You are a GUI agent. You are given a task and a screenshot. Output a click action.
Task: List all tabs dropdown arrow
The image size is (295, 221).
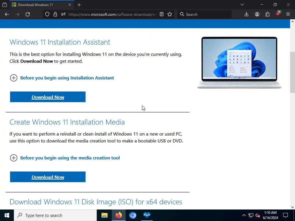(x=242, y=5)
